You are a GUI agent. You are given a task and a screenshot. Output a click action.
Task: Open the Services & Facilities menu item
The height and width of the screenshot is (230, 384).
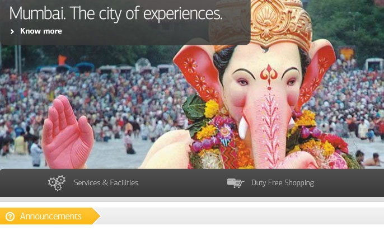coord(106,183)
